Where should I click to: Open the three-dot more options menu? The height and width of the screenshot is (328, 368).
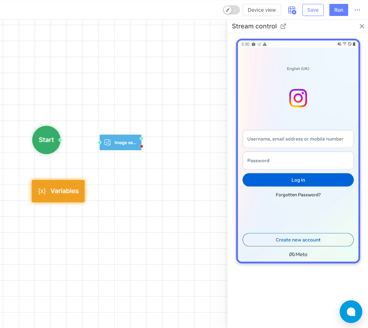357,10
